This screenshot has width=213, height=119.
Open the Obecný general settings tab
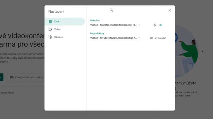tap(65, 37)
